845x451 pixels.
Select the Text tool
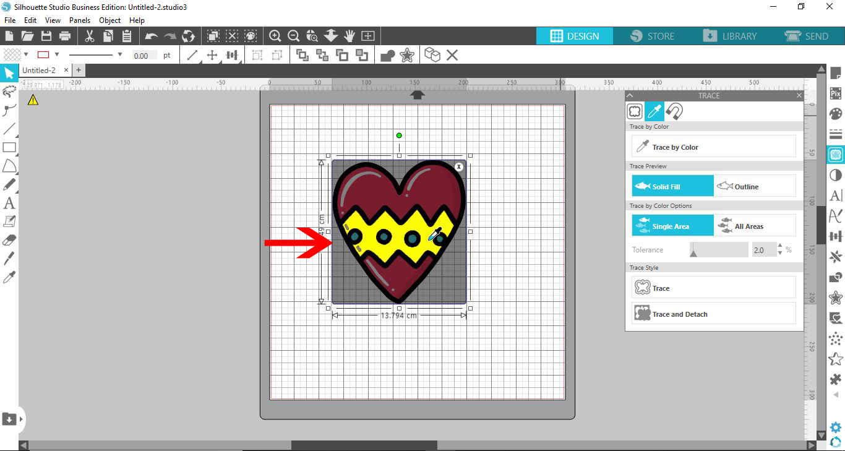click(9, 203)
